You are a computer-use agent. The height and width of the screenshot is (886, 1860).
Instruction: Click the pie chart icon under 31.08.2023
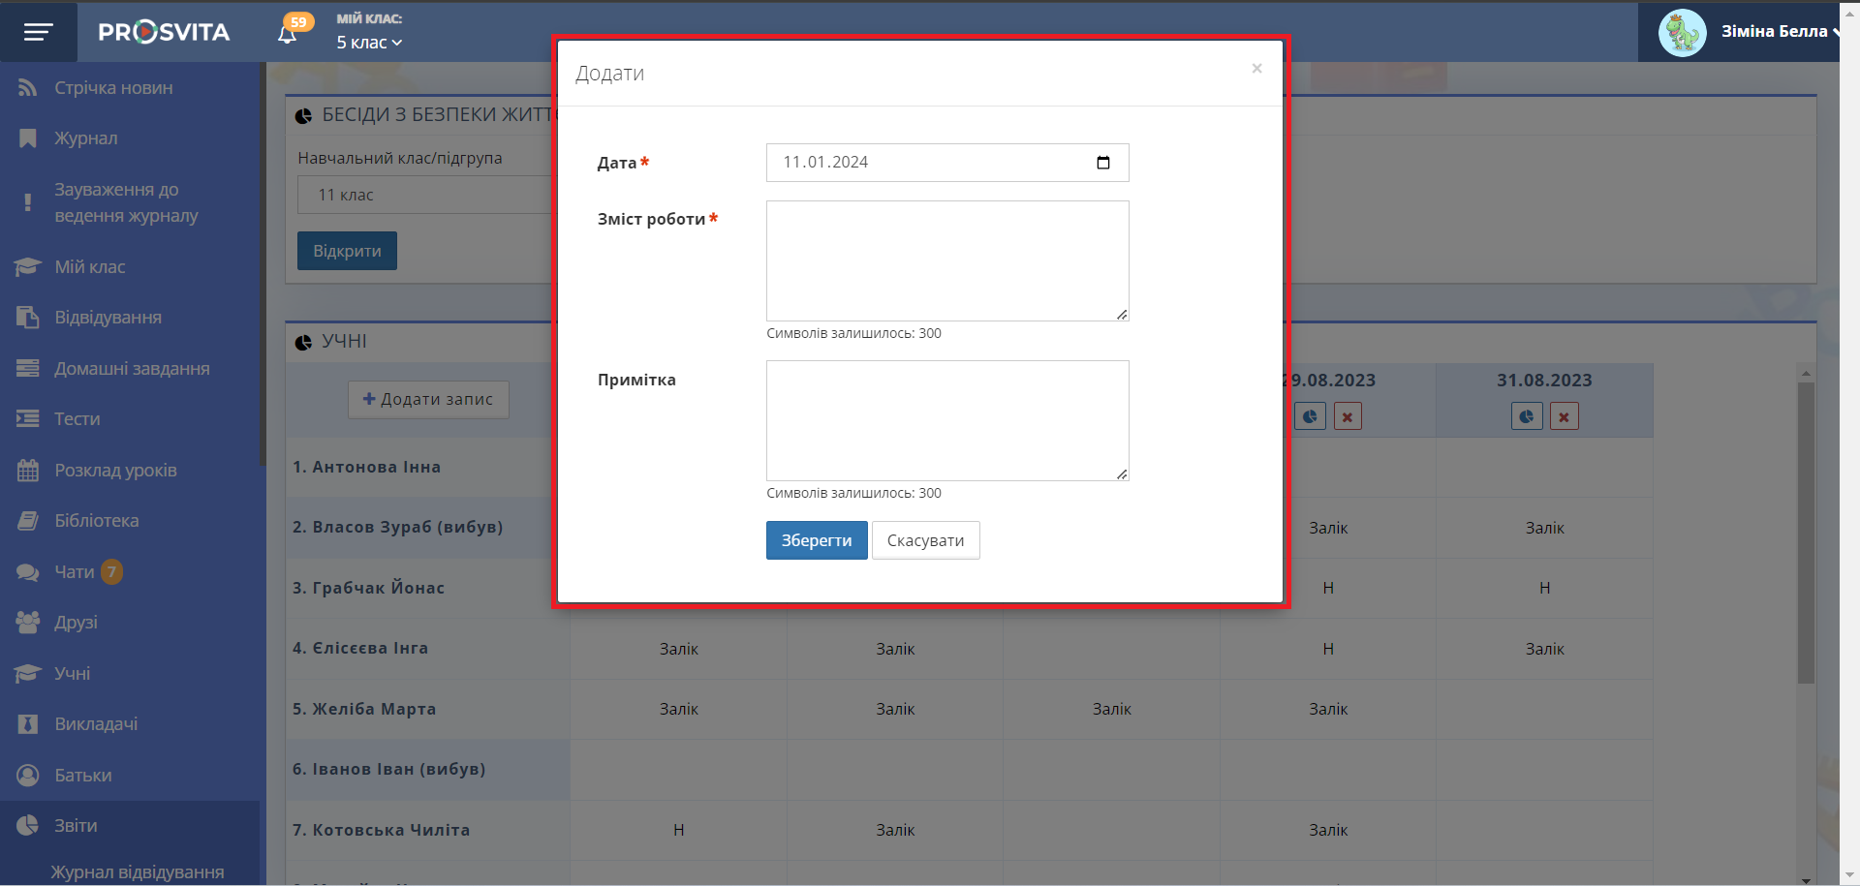pyautogui.click(x=1526, y=416)
